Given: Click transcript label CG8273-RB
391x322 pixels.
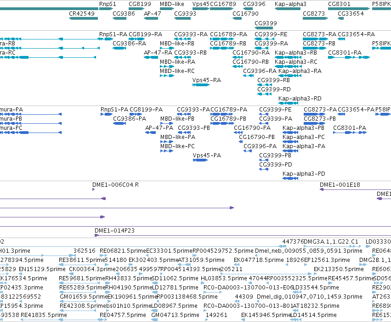Looking at the screenshot, I should click(x=319, y=43).
